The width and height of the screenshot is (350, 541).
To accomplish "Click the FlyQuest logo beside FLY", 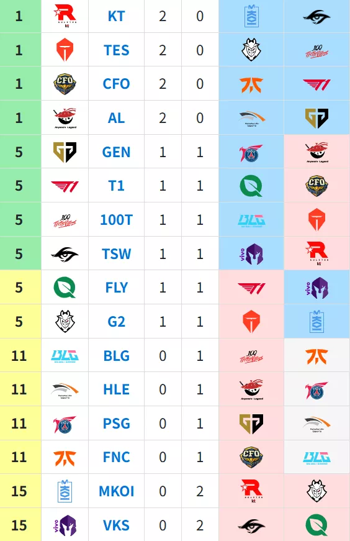I will (x=65, y=288).
